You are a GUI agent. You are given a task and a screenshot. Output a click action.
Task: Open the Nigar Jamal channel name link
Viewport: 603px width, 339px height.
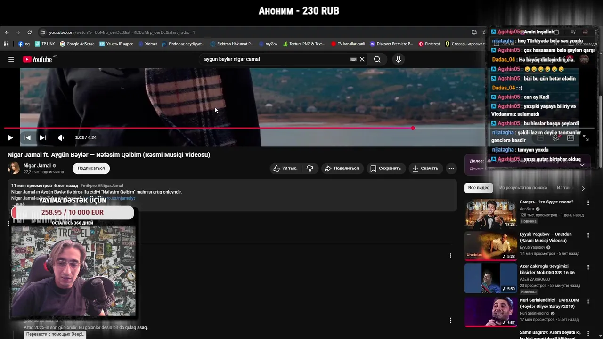coord(37,166)
